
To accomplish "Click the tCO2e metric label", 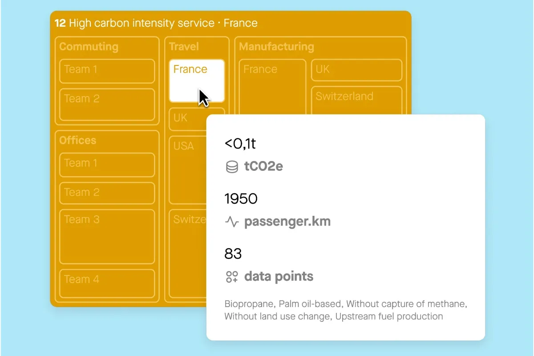I will 263,167.
